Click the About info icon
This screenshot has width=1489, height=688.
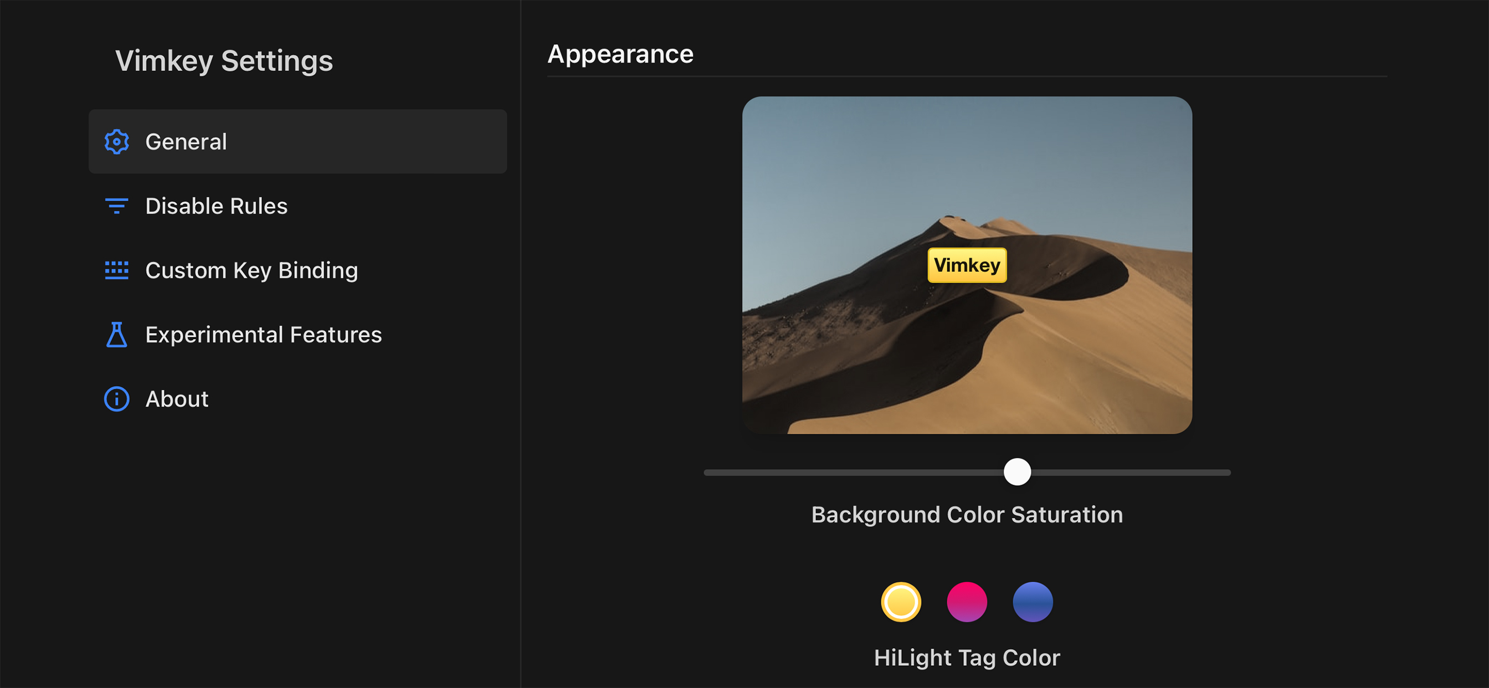[x=117, y=399]
